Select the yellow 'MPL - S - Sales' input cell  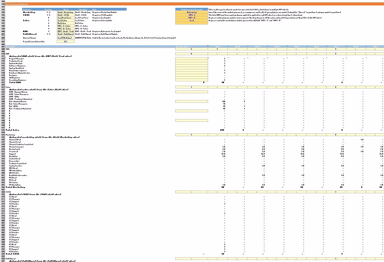pyautogui.click(x=65, y=26)
